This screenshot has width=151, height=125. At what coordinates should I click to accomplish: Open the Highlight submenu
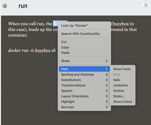click(x=84, y=102)
